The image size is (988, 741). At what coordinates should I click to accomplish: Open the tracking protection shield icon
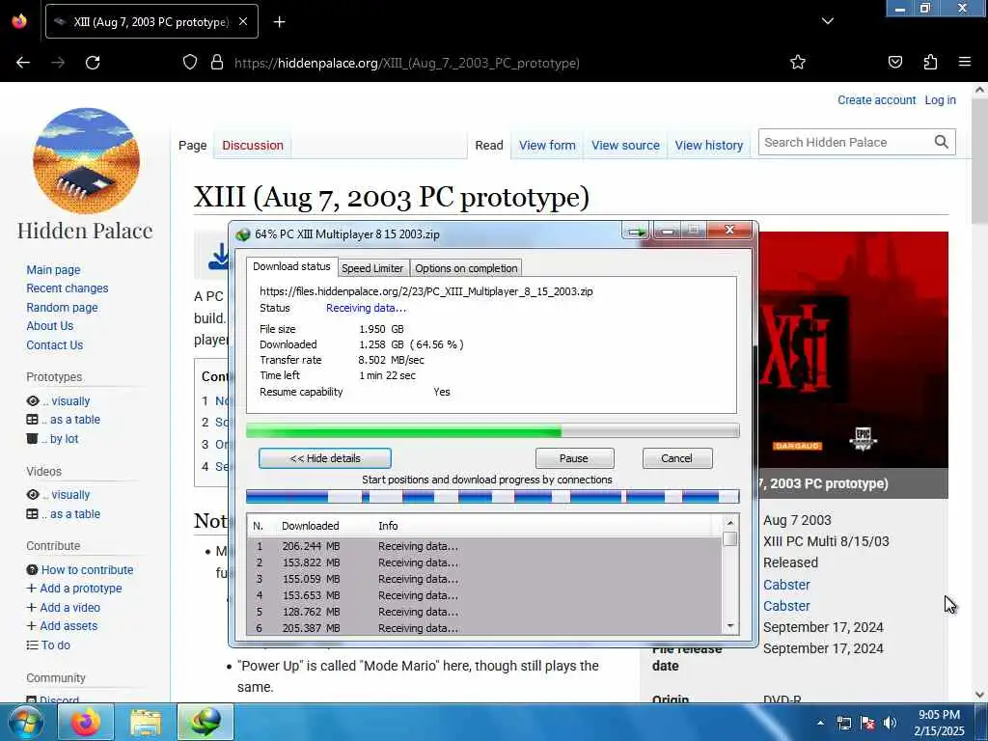(190, 63)
